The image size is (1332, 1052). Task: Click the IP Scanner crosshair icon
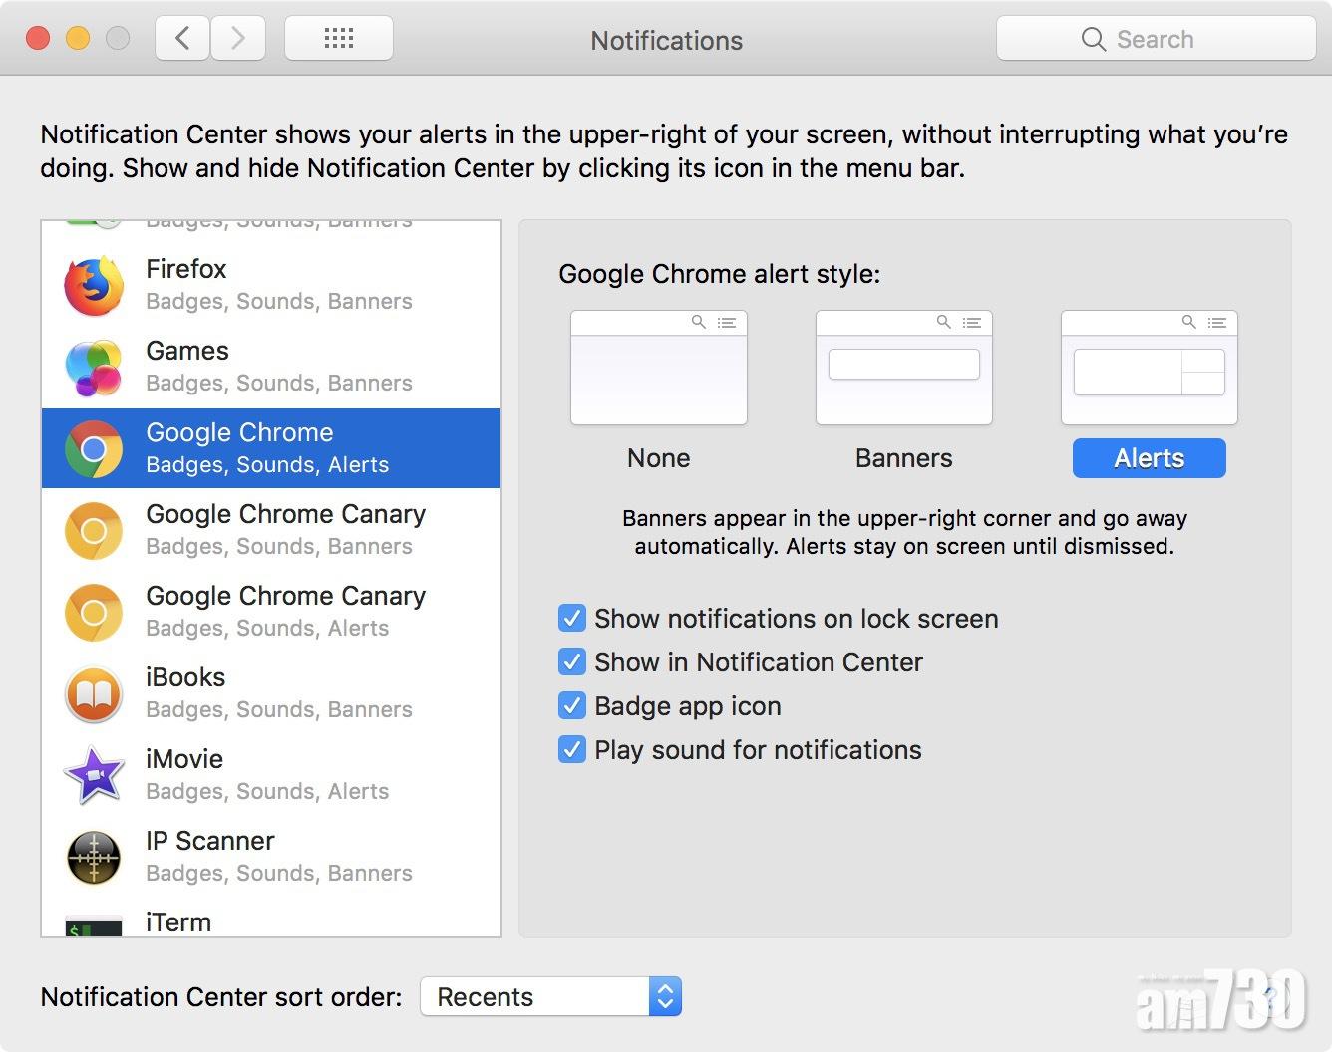(x=94, y=858)
